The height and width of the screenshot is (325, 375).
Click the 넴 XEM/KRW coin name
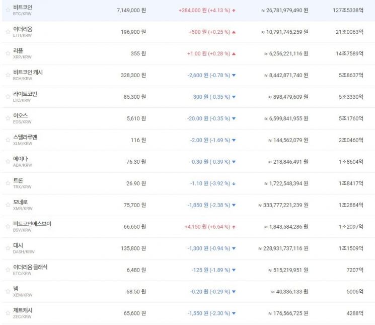16,289
